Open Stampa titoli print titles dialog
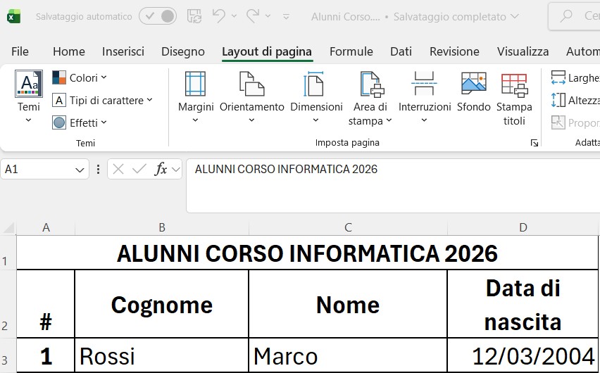This screenshot has width=600, height=373. pos(514,99)
